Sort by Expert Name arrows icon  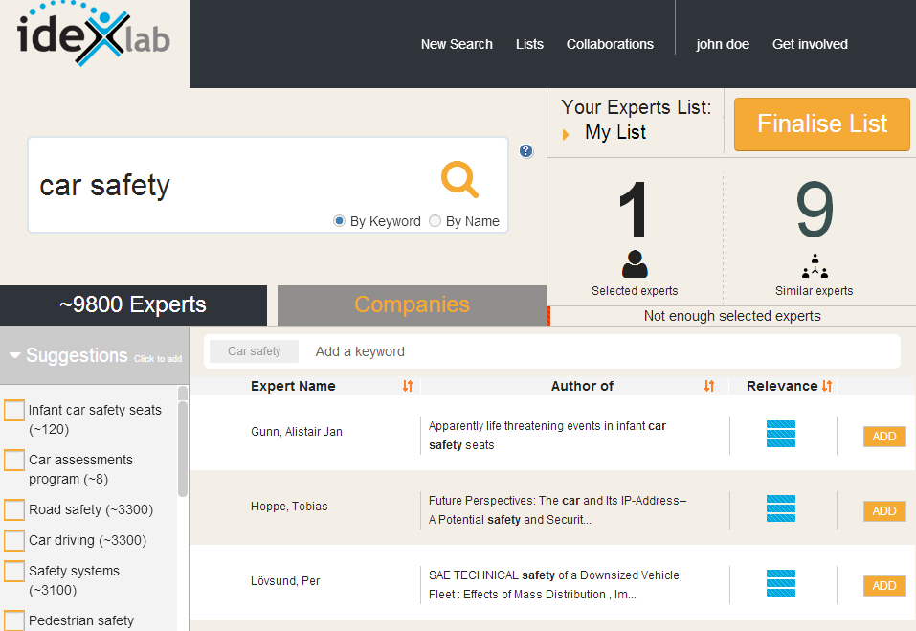click(408, 386)
